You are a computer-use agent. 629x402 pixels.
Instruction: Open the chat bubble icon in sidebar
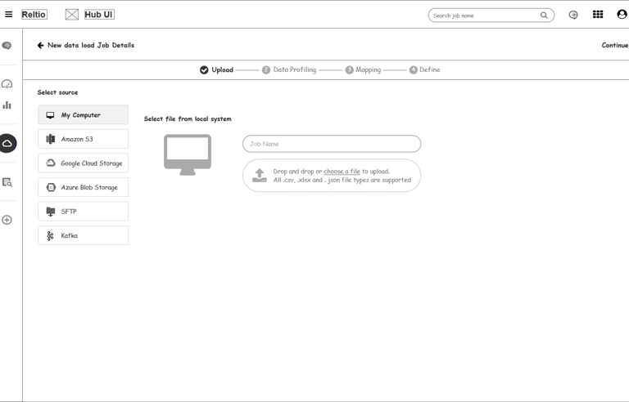[x=7, y=46]
